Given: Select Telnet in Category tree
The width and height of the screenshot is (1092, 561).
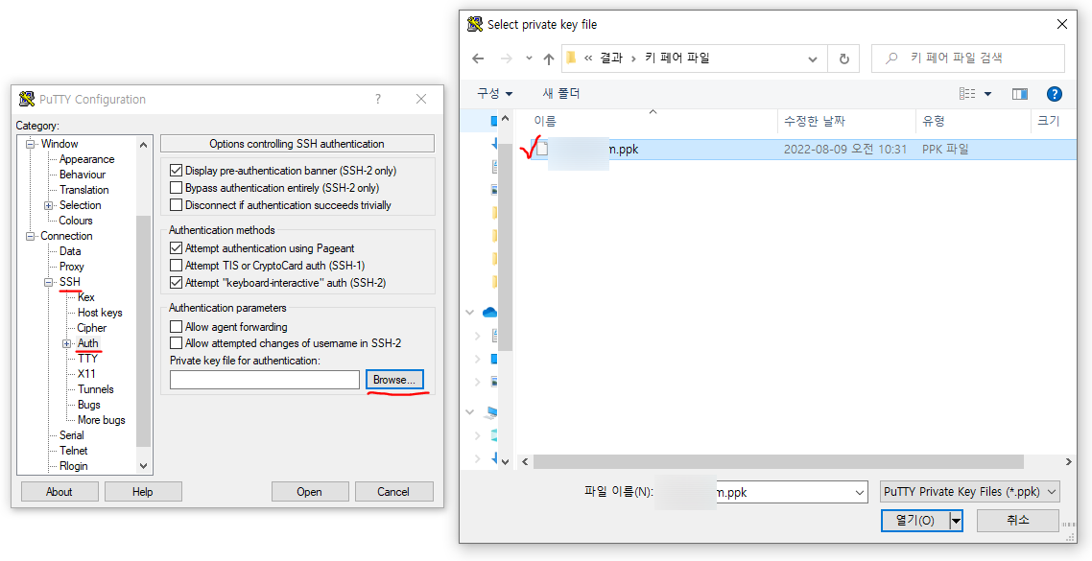Looking at the screenshot, I should pos(74,451).
